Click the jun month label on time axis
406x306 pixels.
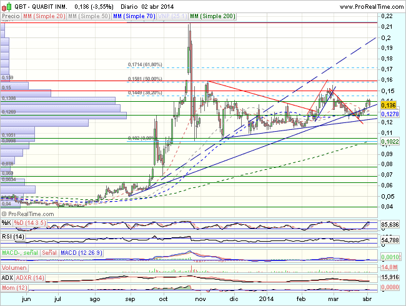(x=26, y=299)
